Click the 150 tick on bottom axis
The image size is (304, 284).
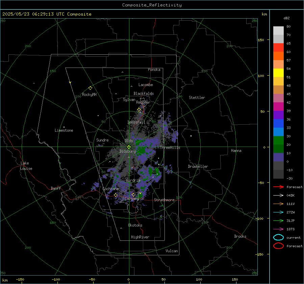coord(235,280)
